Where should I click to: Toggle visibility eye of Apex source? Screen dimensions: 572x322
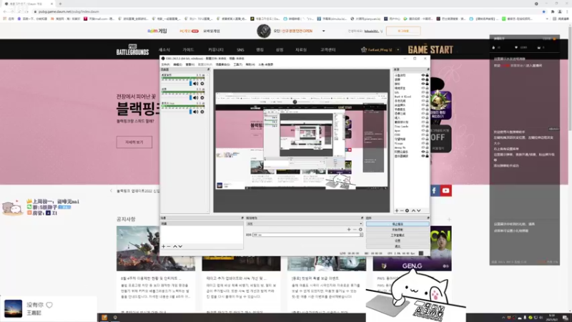[x=423, y=131]
